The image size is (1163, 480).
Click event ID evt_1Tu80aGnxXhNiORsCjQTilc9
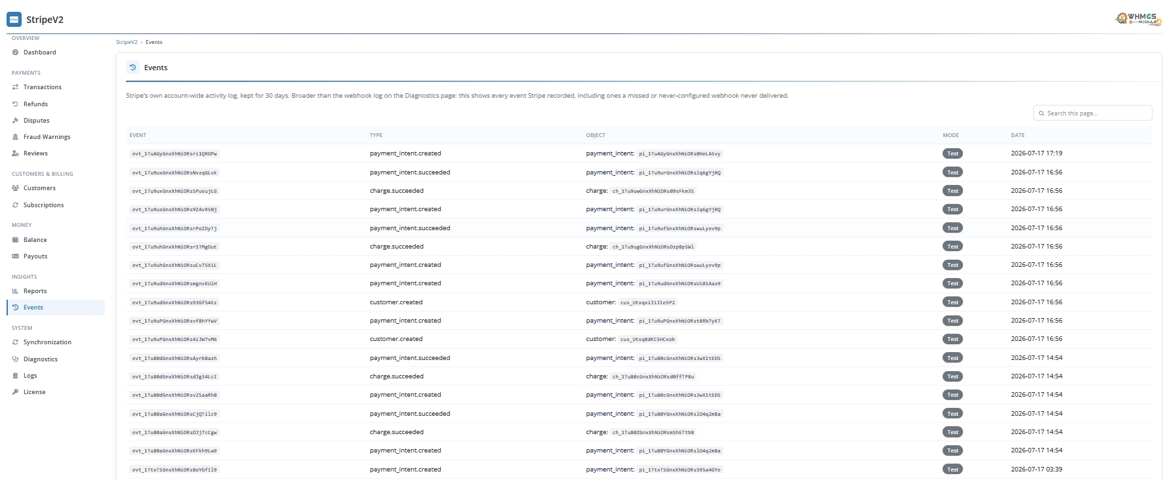[x=174, y=414]
